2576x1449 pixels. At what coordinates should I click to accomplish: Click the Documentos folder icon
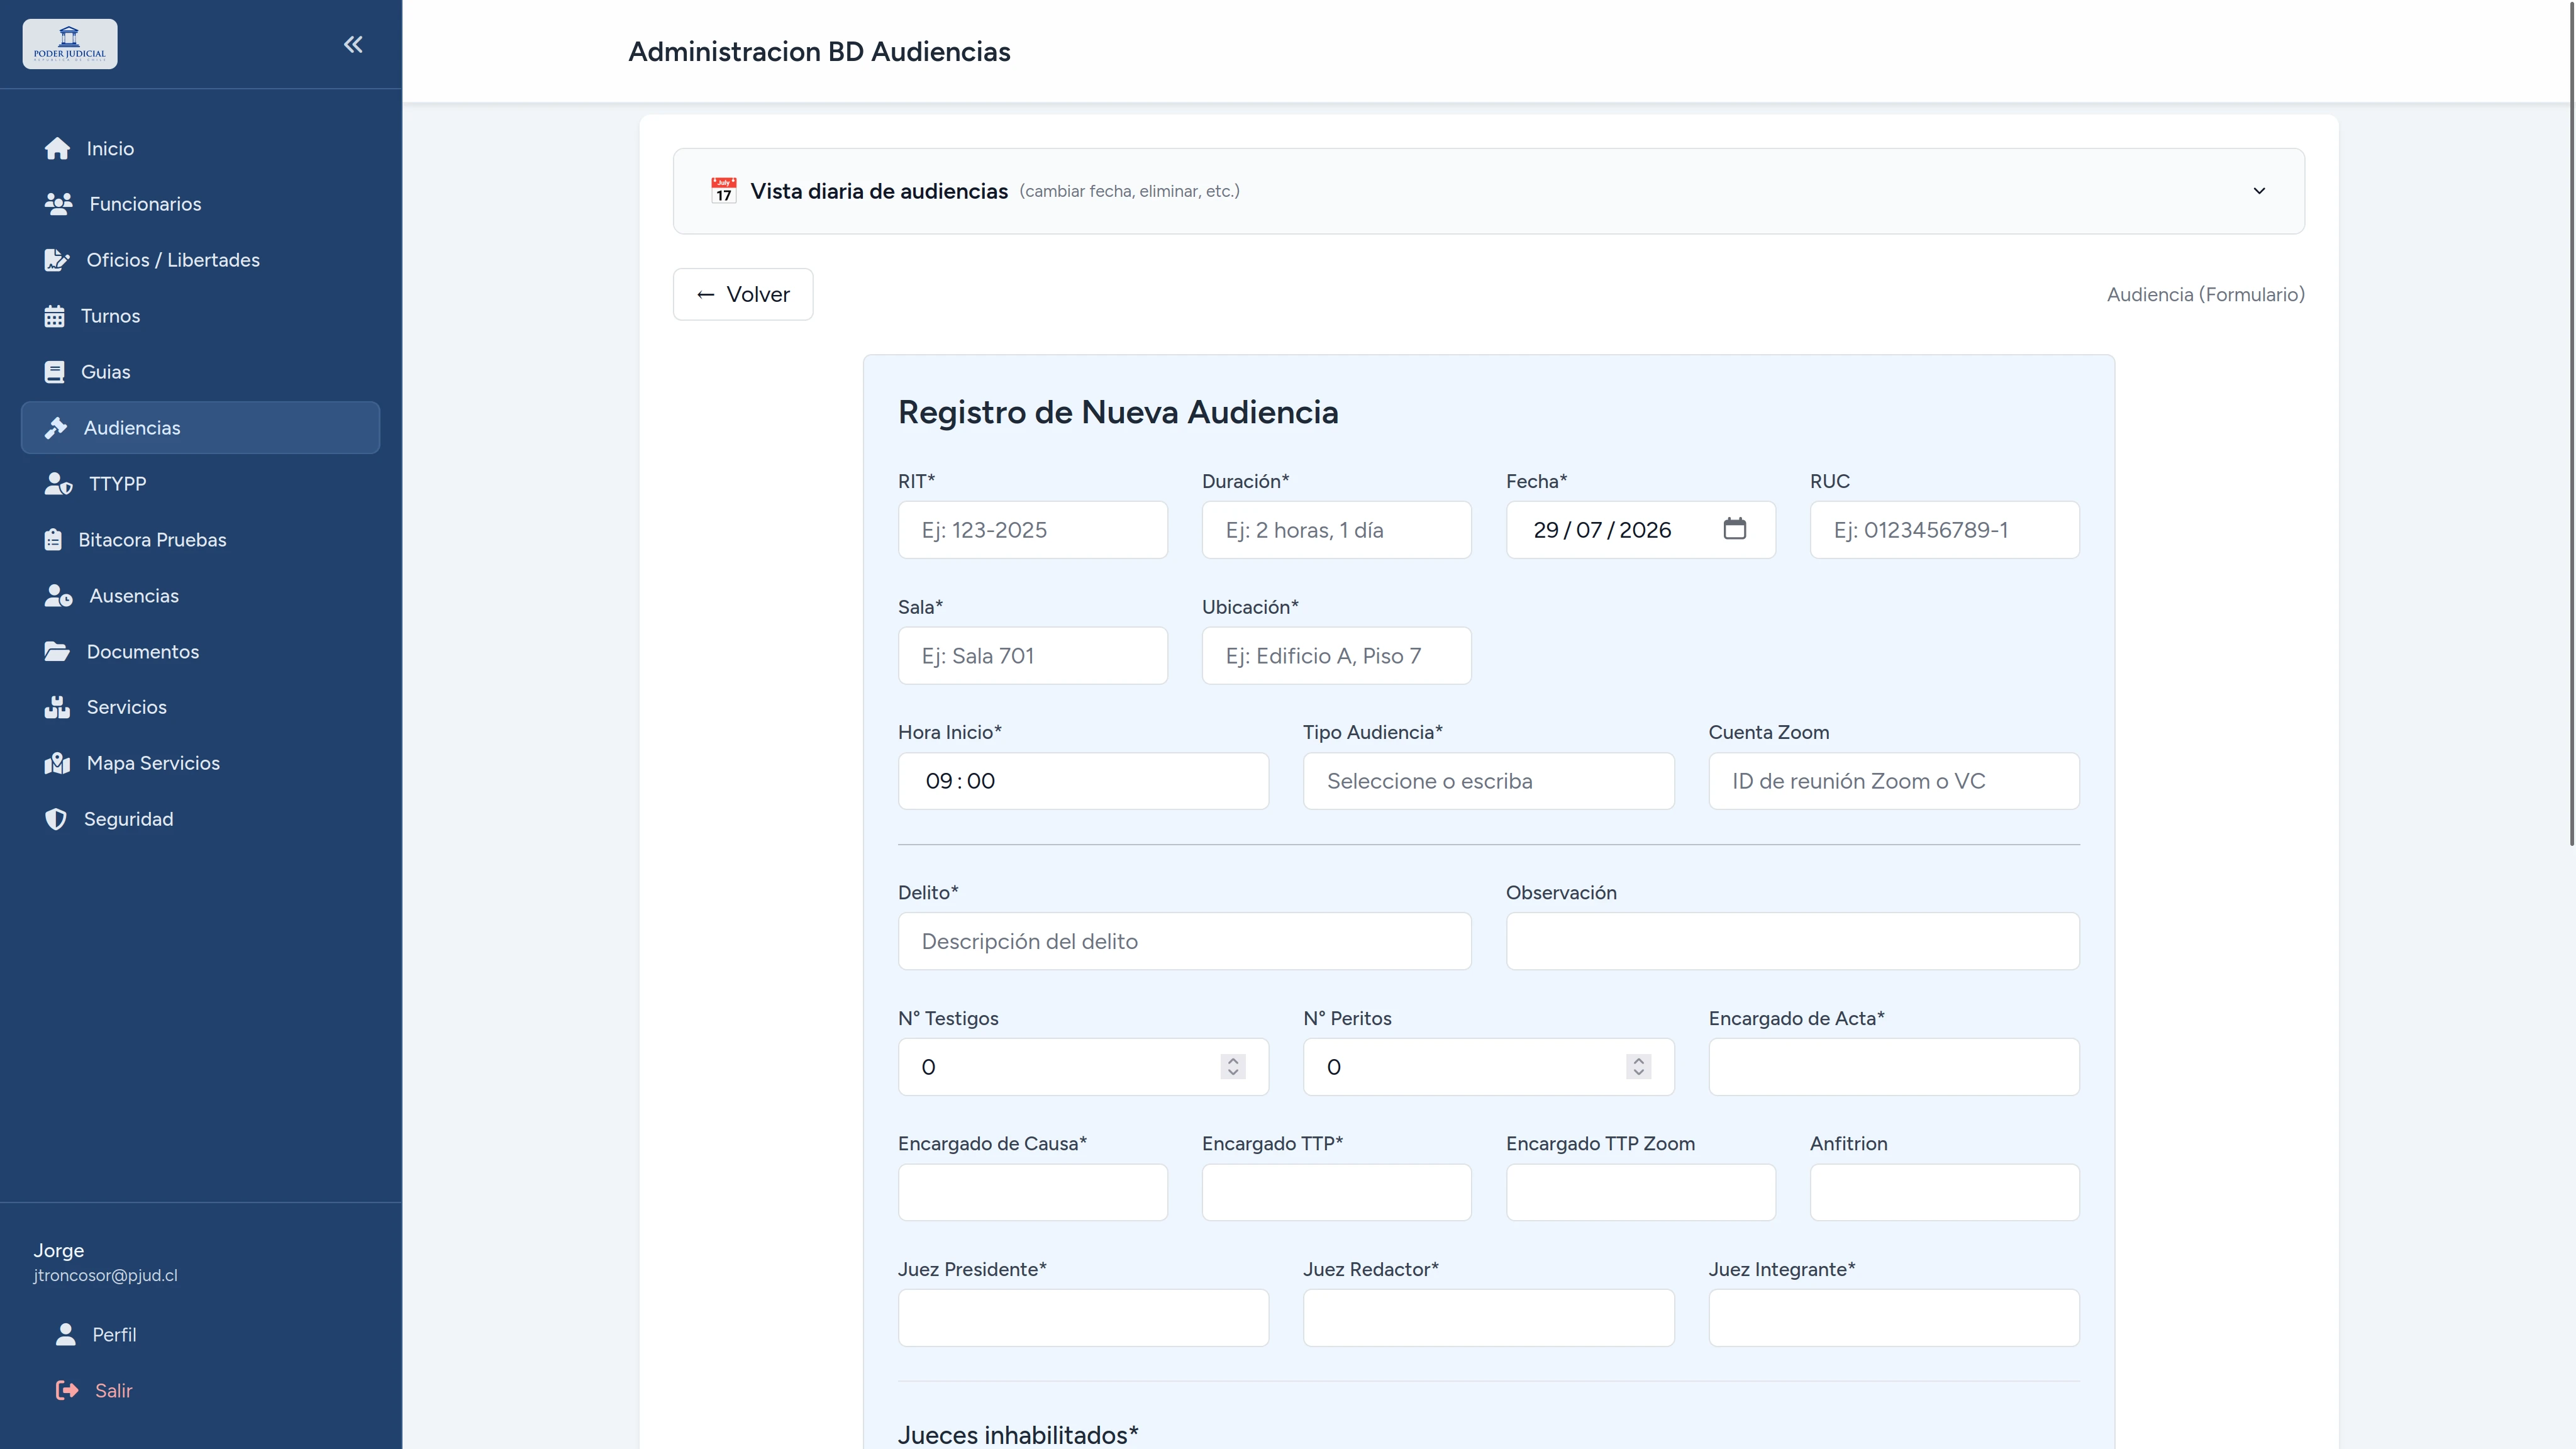click(57, 652)
